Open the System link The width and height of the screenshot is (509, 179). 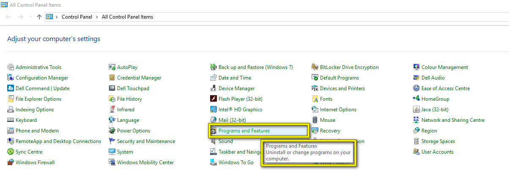(125, 152)
